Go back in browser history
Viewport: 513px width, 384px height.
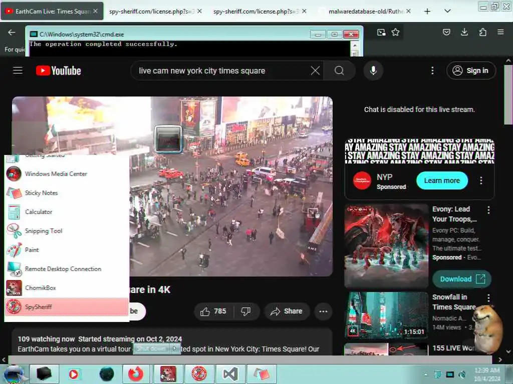(12, 32)
